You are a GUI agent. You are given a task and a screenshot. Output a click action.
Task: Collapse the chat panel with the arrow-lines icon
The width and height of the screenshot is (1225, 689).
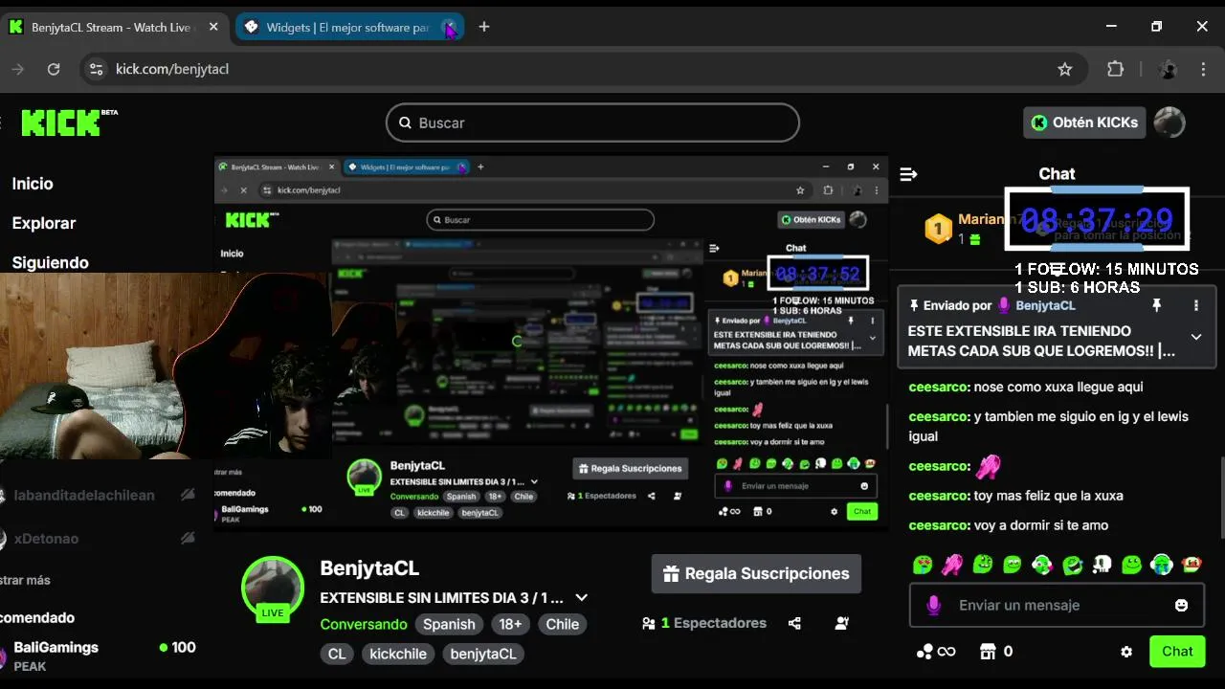[909, 174]
